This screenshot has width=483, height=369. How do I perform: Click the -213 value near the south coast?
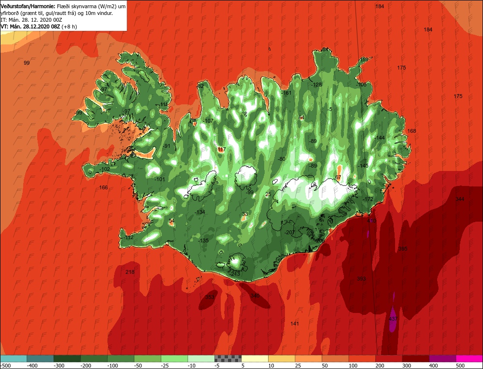coord(234,274)
